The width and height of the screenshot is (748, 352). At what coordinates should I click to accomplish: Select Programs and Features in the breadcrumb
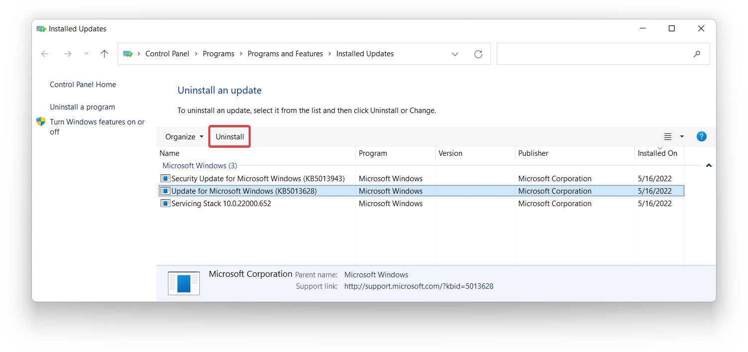[x=285, y=54]
